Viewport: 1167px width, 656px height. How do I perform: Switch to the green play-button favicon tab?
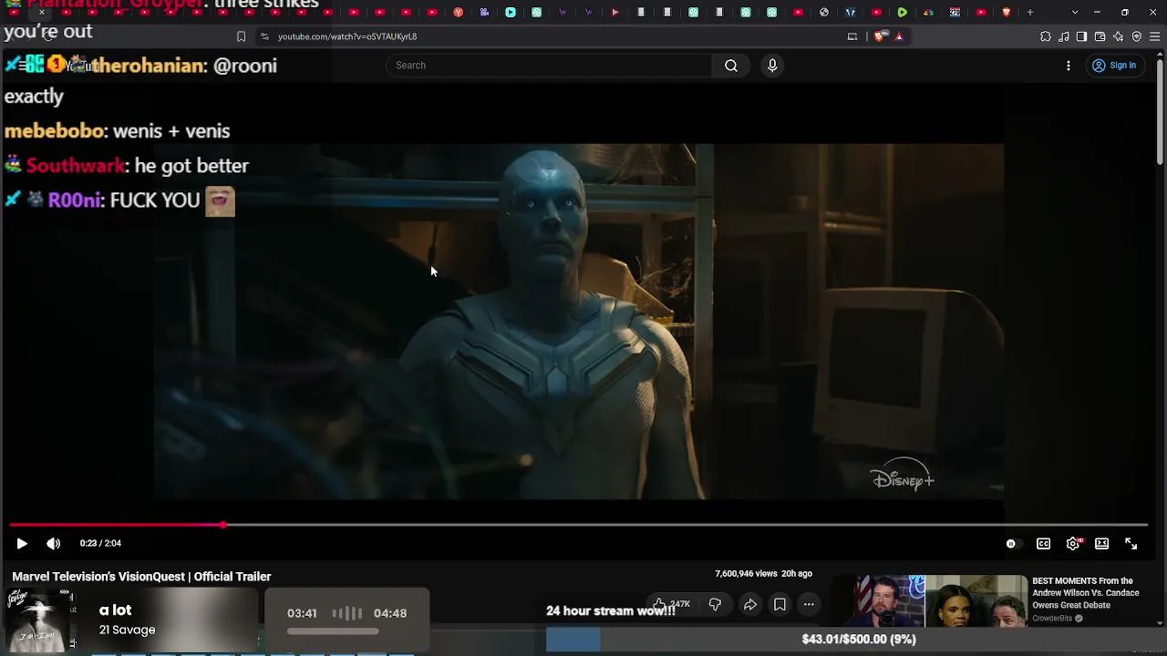click(x=902, y=13)
